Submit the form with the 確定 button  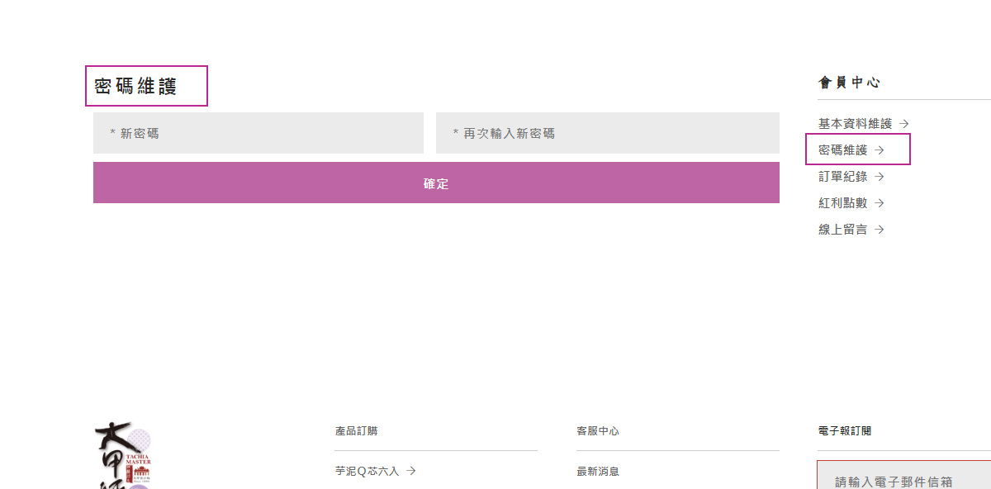(436, 183)
